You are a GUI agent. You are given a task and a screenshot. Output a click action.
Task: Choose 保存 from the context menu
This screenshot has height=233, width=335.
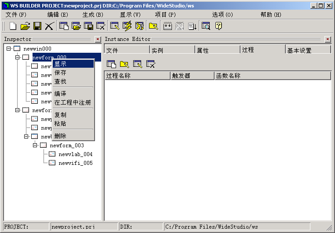tap(73, 73)
